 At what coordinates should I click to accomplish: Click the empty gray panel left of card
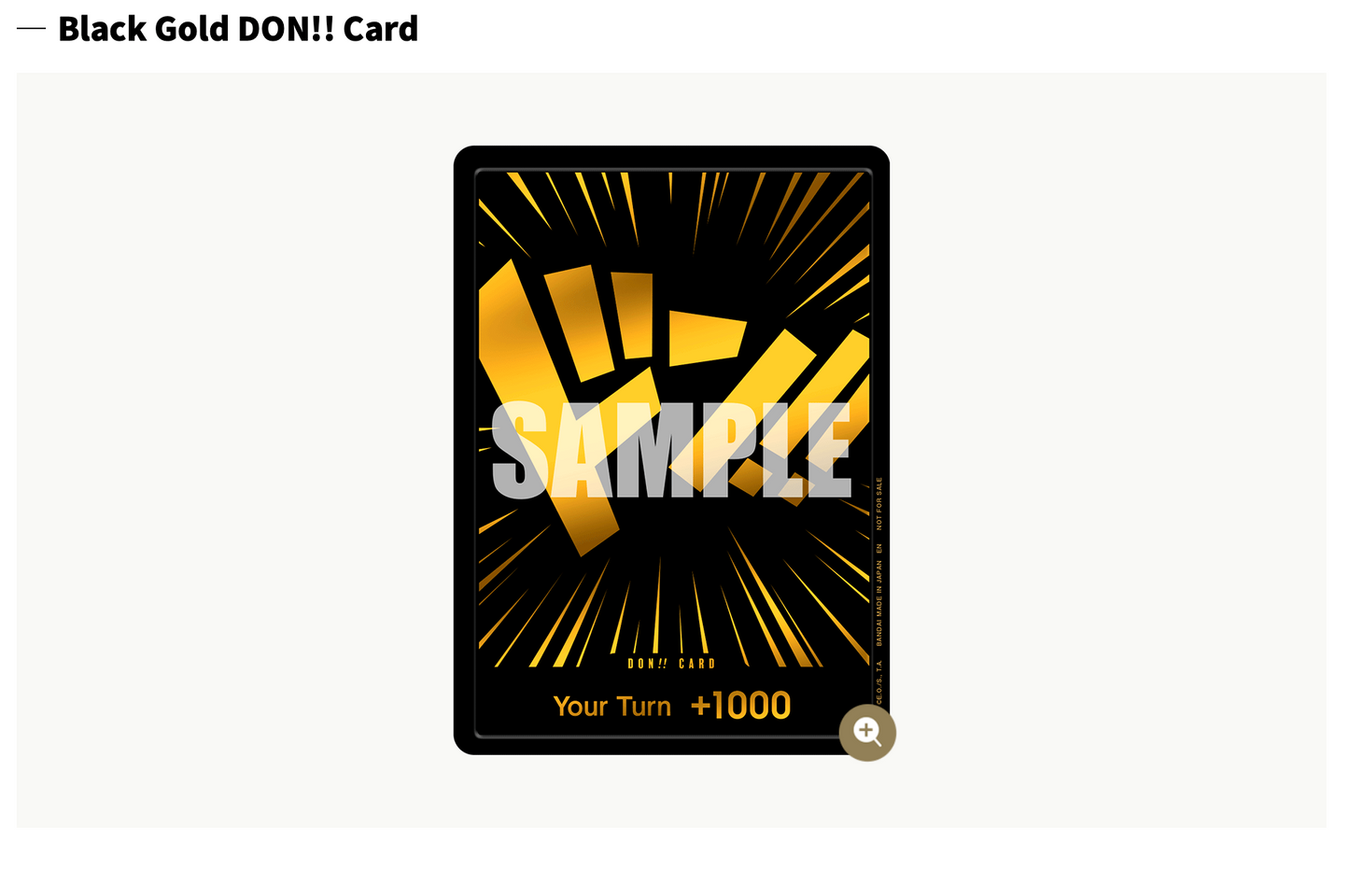coord(235,450)
